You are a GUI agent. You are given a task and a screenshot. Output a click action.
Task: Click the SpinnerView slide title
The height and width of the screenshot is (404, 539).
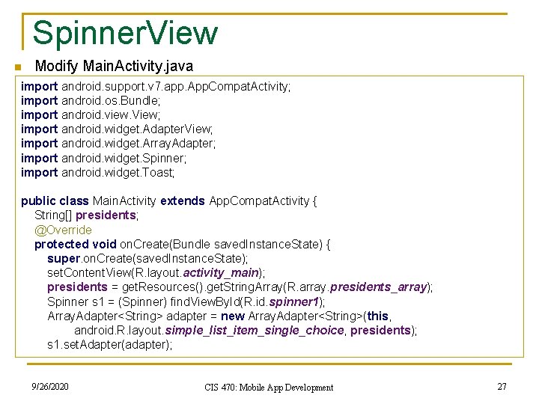pyautogui.click(x=125, y=34)
